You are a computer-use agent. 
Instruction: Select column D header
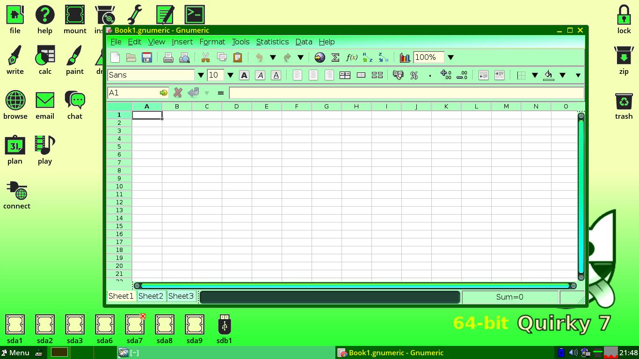coord(237,107)
